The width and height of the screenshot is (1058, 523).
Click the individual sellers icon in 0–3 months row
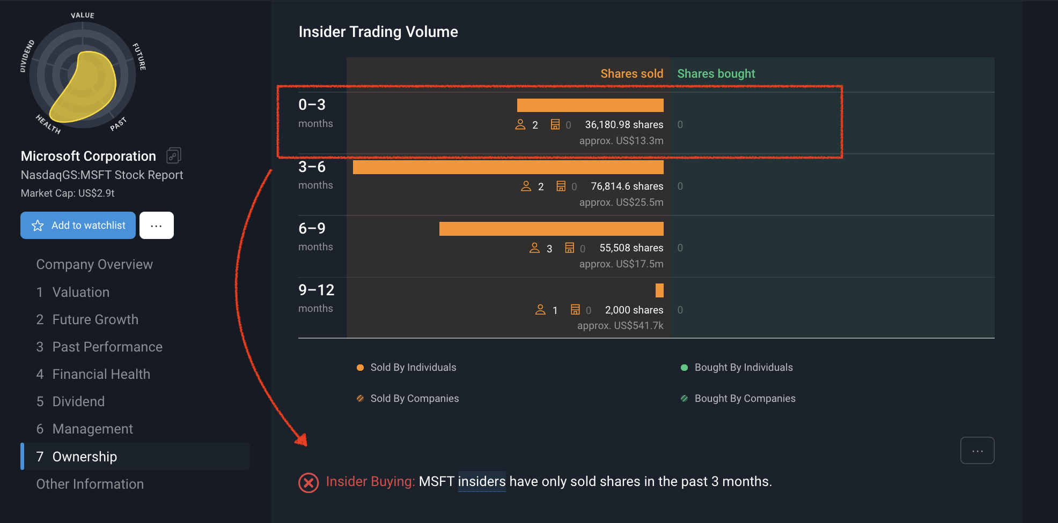point(520,125)
